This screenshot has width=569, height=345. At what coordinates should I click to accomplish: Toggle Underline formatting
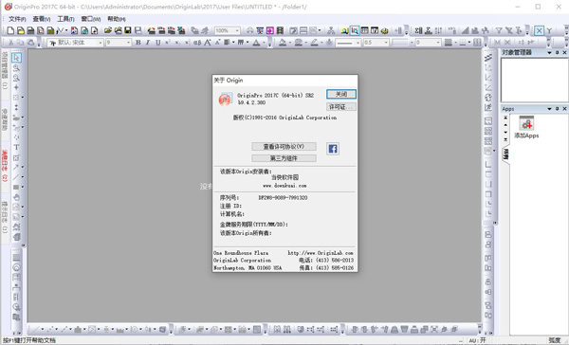(157, 43)
